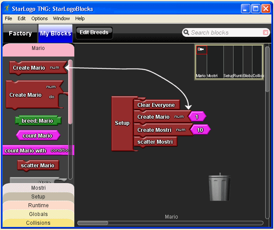The height and width of the screenshot is (230, 274).
Task: Select the breed: Mario block
Action: 38,120
